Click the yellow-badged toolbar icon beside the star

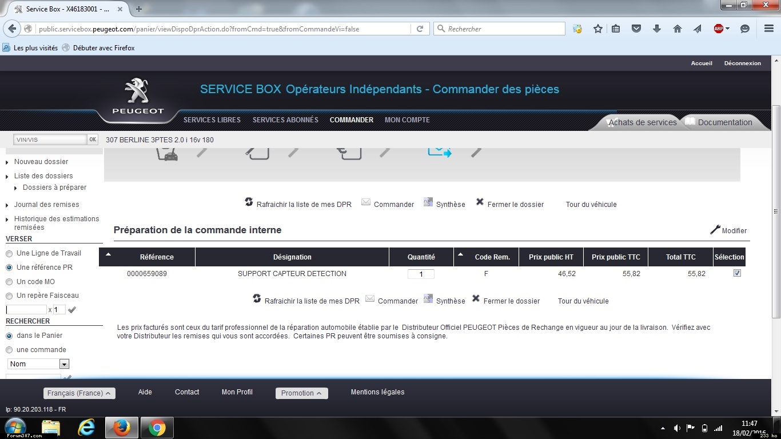(x=577, y=29)
